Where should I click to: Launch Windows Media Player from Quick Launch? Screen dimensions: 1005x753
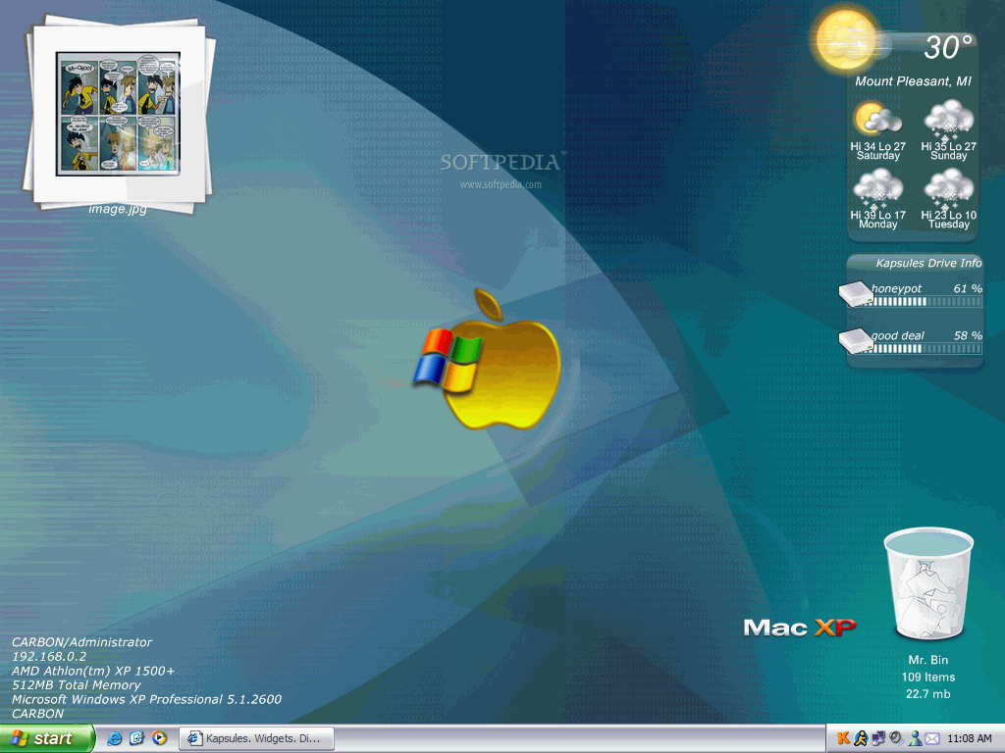tap(159, 738)
